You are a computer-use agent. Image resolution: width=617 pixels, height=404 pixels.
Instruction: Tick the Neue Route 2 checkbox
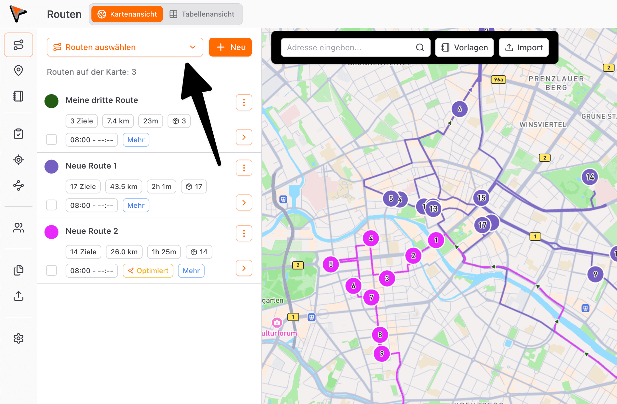tap(52, 271)
